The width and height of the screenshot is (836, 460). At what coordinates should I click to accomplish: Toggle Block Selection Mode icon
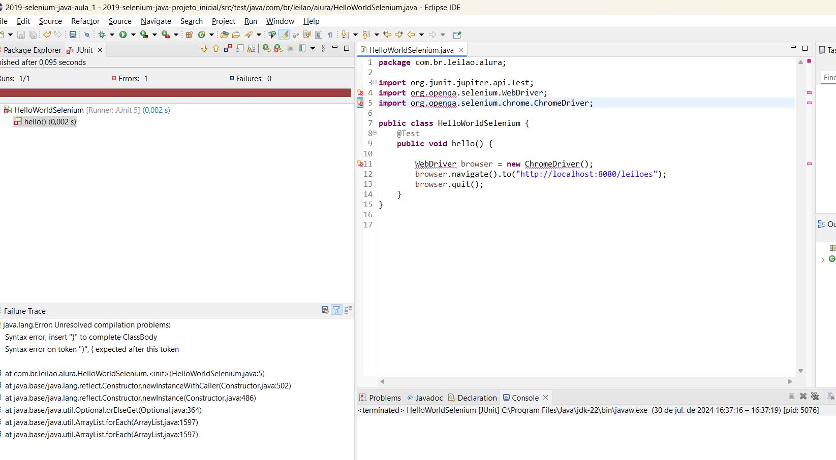click(x=319, y=35)
